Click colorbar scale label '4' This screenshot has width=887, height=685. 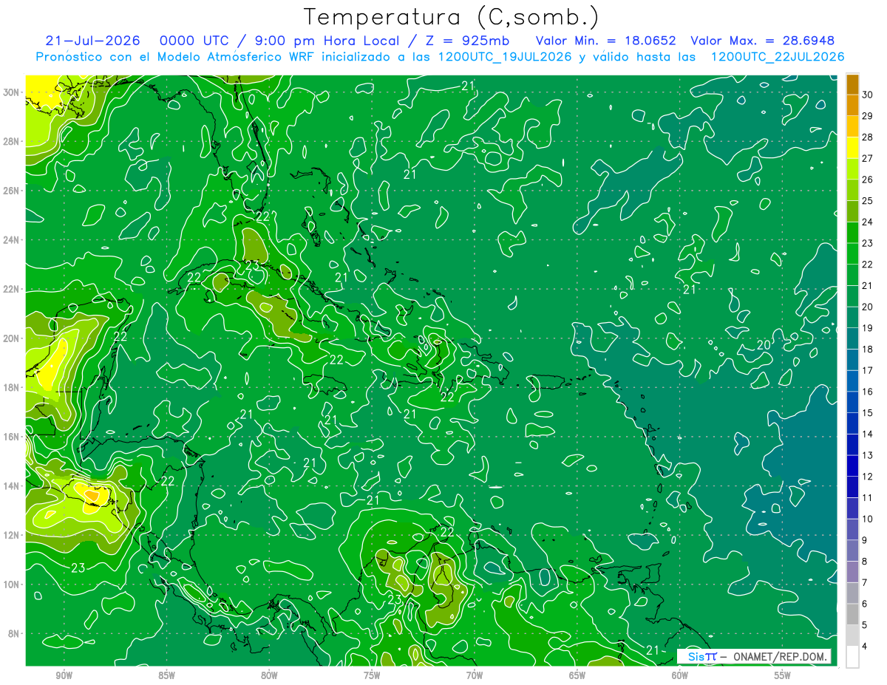pos(865,646)
